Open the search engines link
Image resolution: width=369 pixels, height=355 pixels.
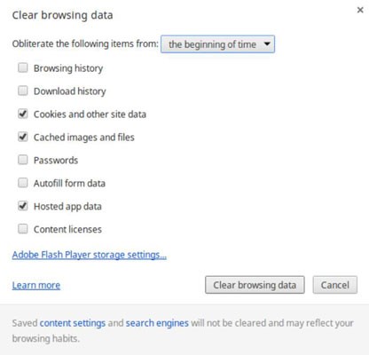(x=157, y=323)
